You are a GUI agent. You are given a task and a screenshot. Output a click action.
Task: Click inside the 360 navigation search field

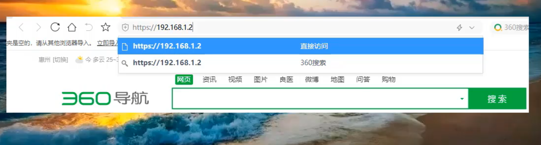click(x=315, y=99)
